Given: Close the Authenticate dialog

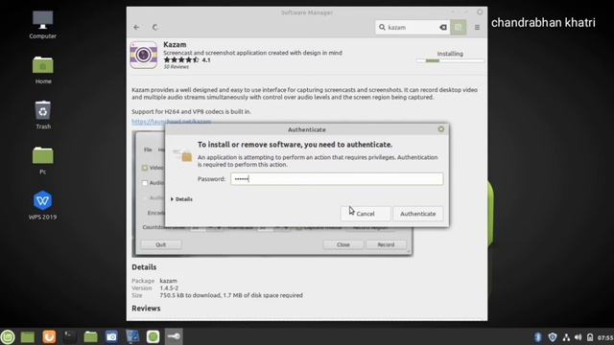Looking at the screenshot, I should (441, 129).
